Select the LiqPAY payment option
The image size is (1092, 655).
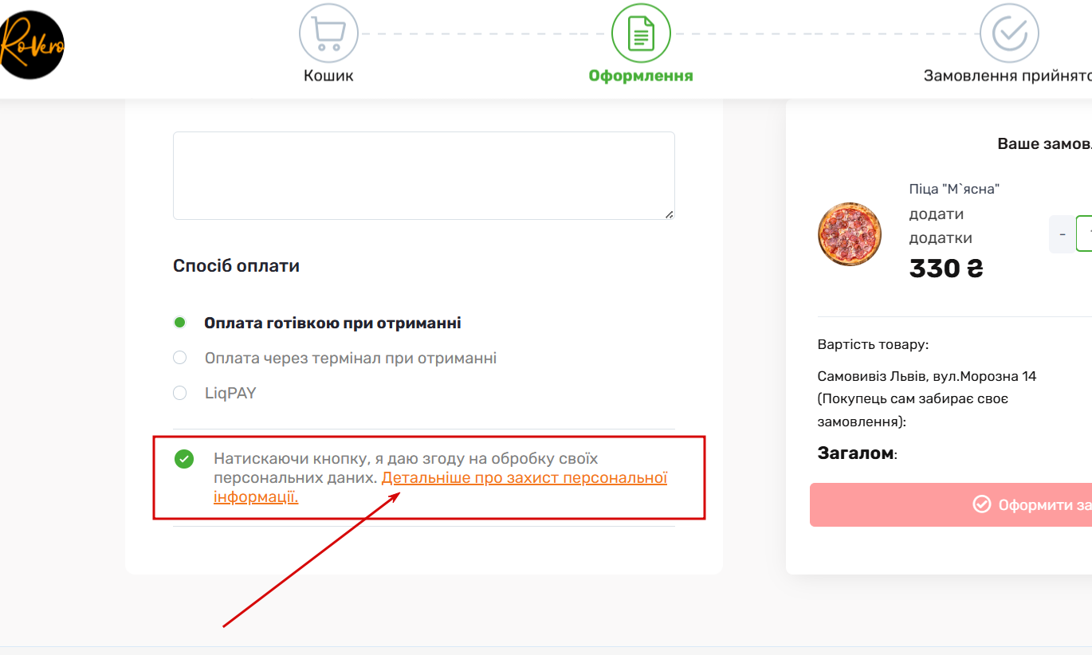[180, 393]
